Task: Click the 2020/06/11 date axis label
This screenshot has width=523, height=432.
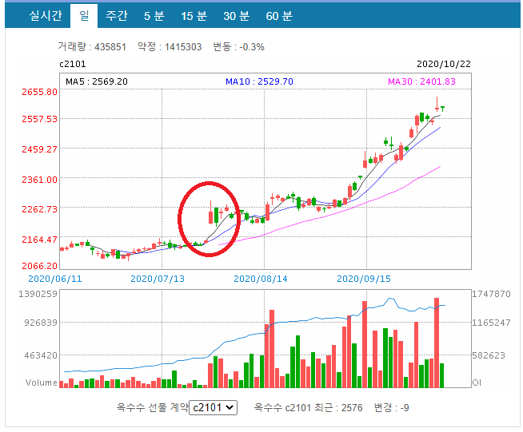Action: pos(55,279)
